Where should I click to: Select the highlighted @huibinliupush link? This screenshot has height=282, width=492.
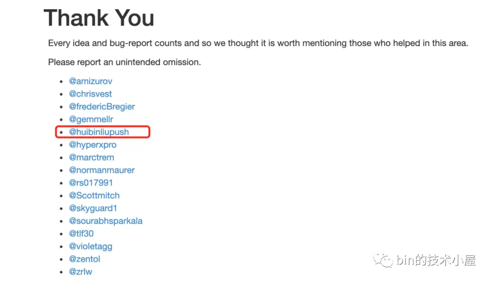point(99,132)
